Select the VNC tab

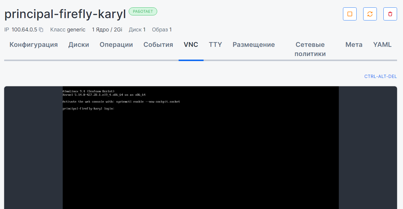tap(191, 45)
